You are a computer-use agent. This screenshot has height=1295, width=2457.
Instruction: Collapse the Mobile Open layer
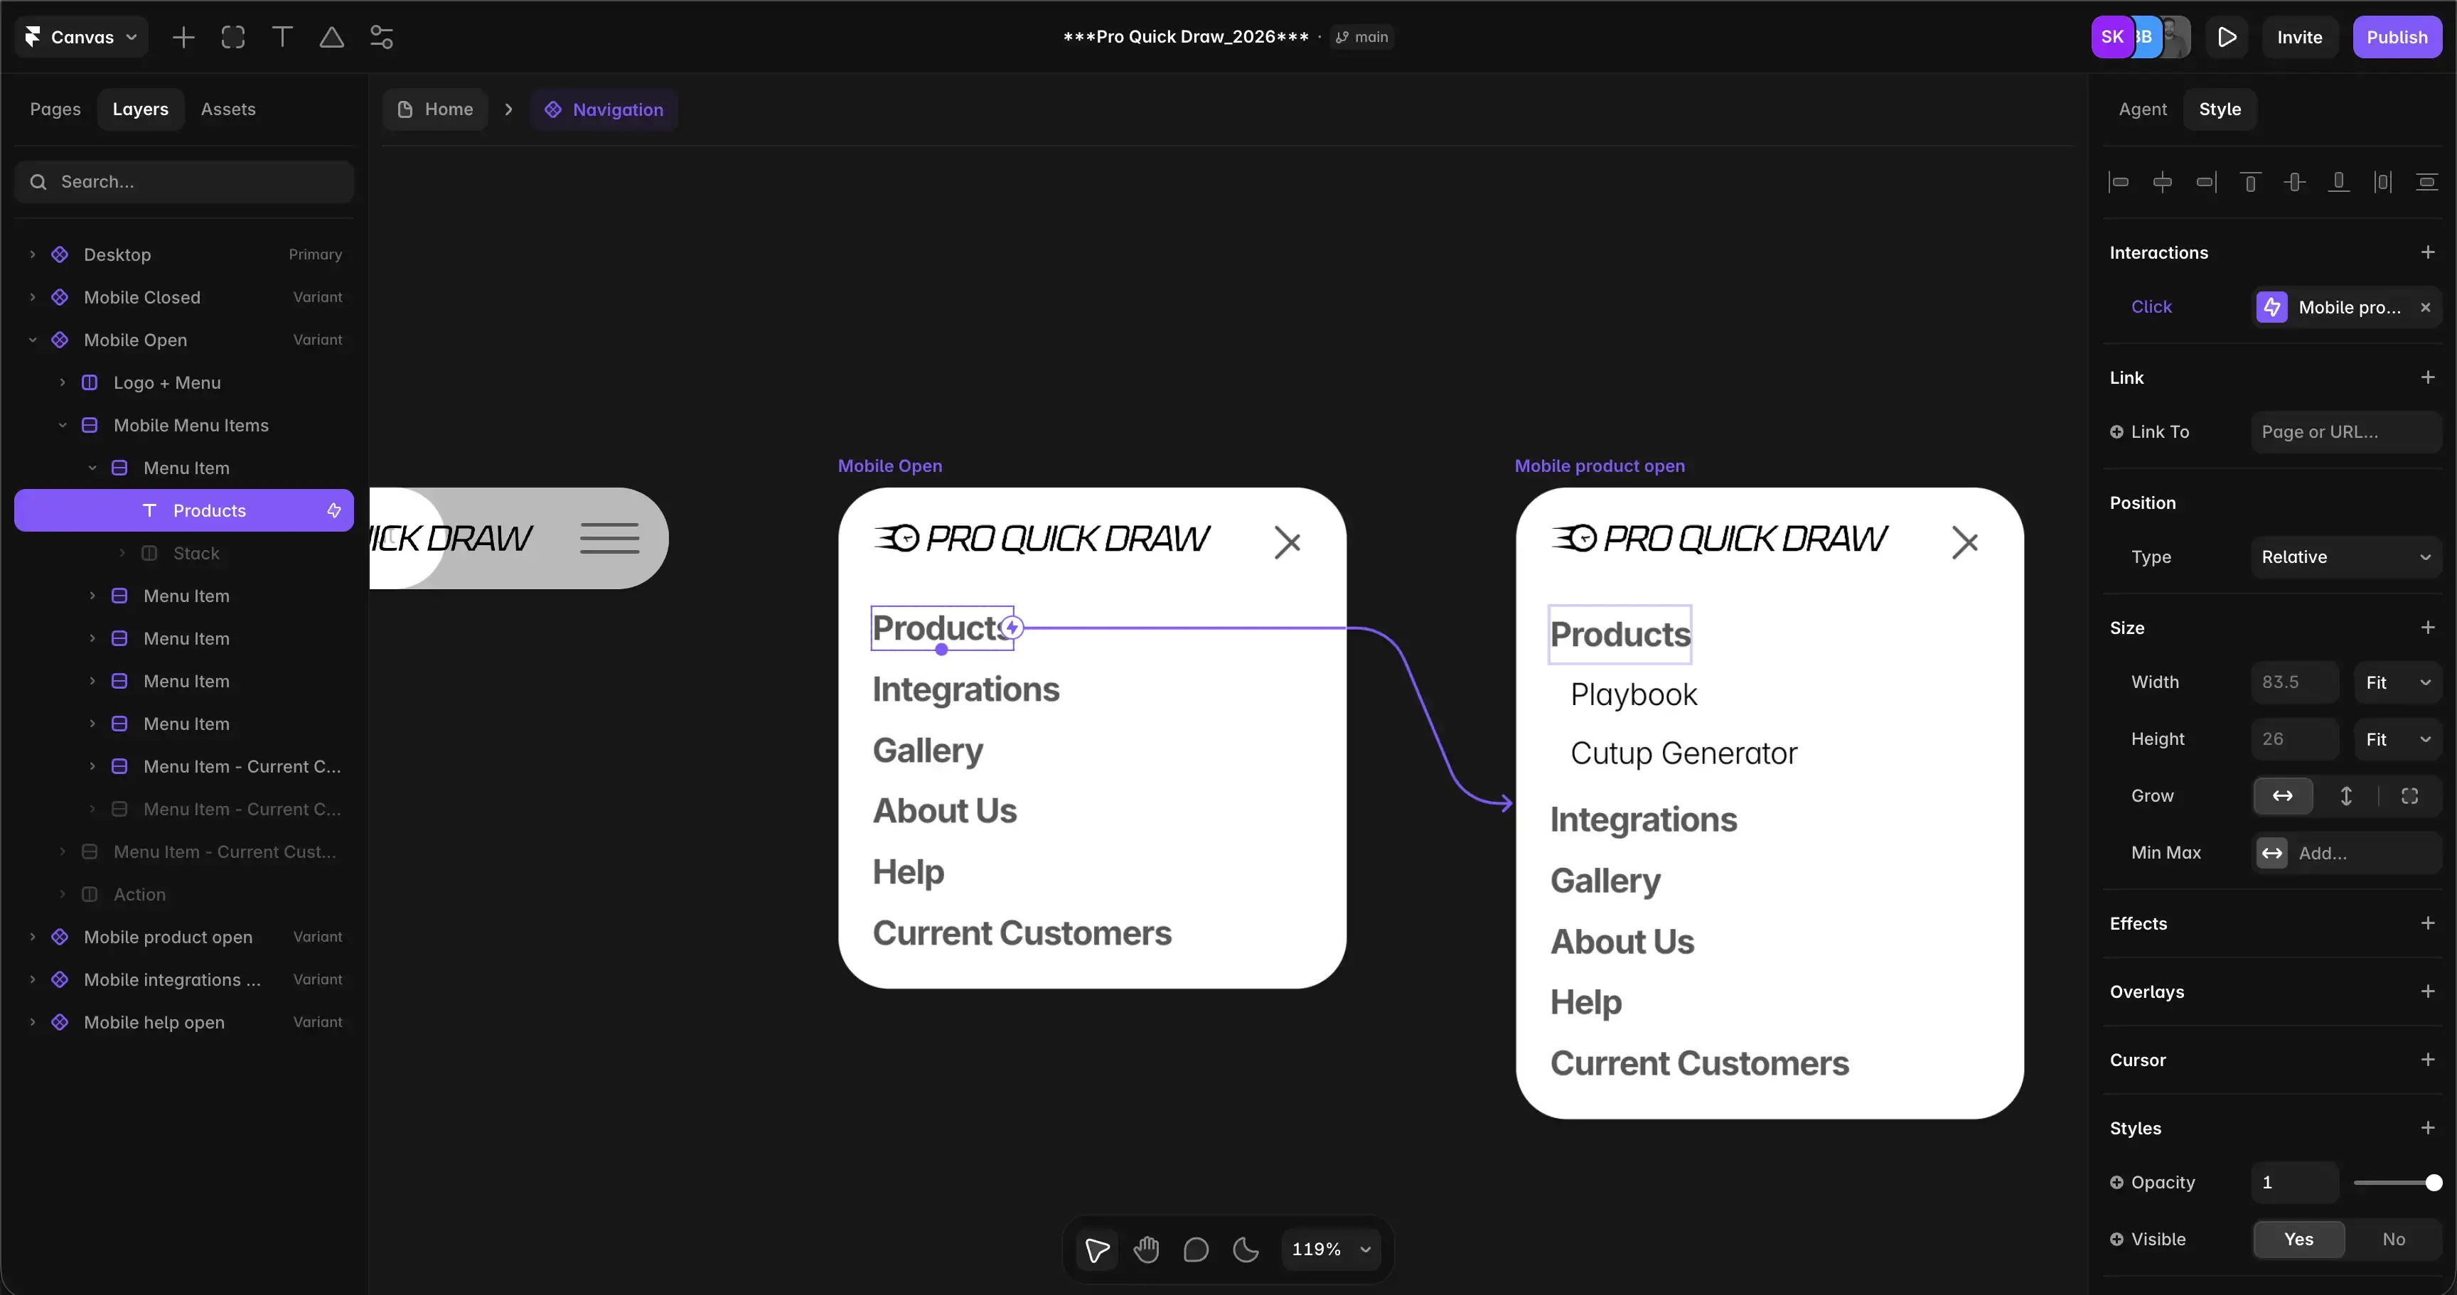pos(33,340)
